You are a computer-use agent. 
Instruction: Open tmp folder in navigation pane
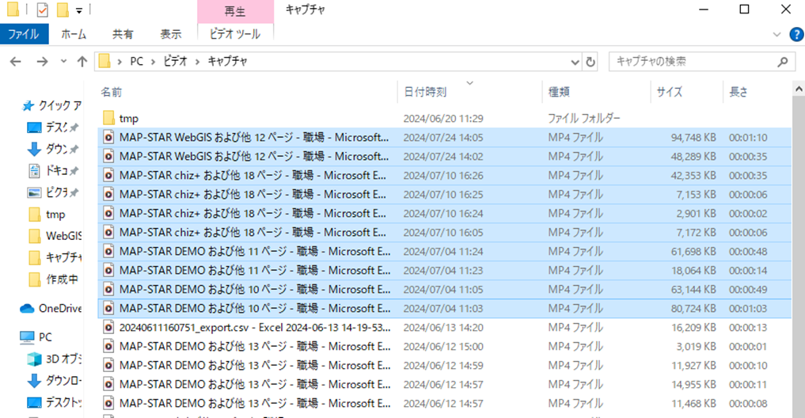(47, 214)
